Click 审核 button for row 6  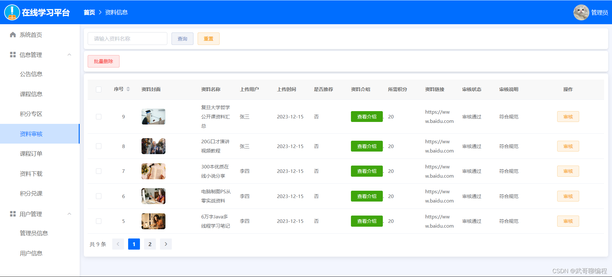click(x=568, y=196)
